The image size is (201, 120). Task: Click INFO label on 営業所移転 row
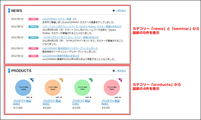pyautogui.click(x=33, y=56)
